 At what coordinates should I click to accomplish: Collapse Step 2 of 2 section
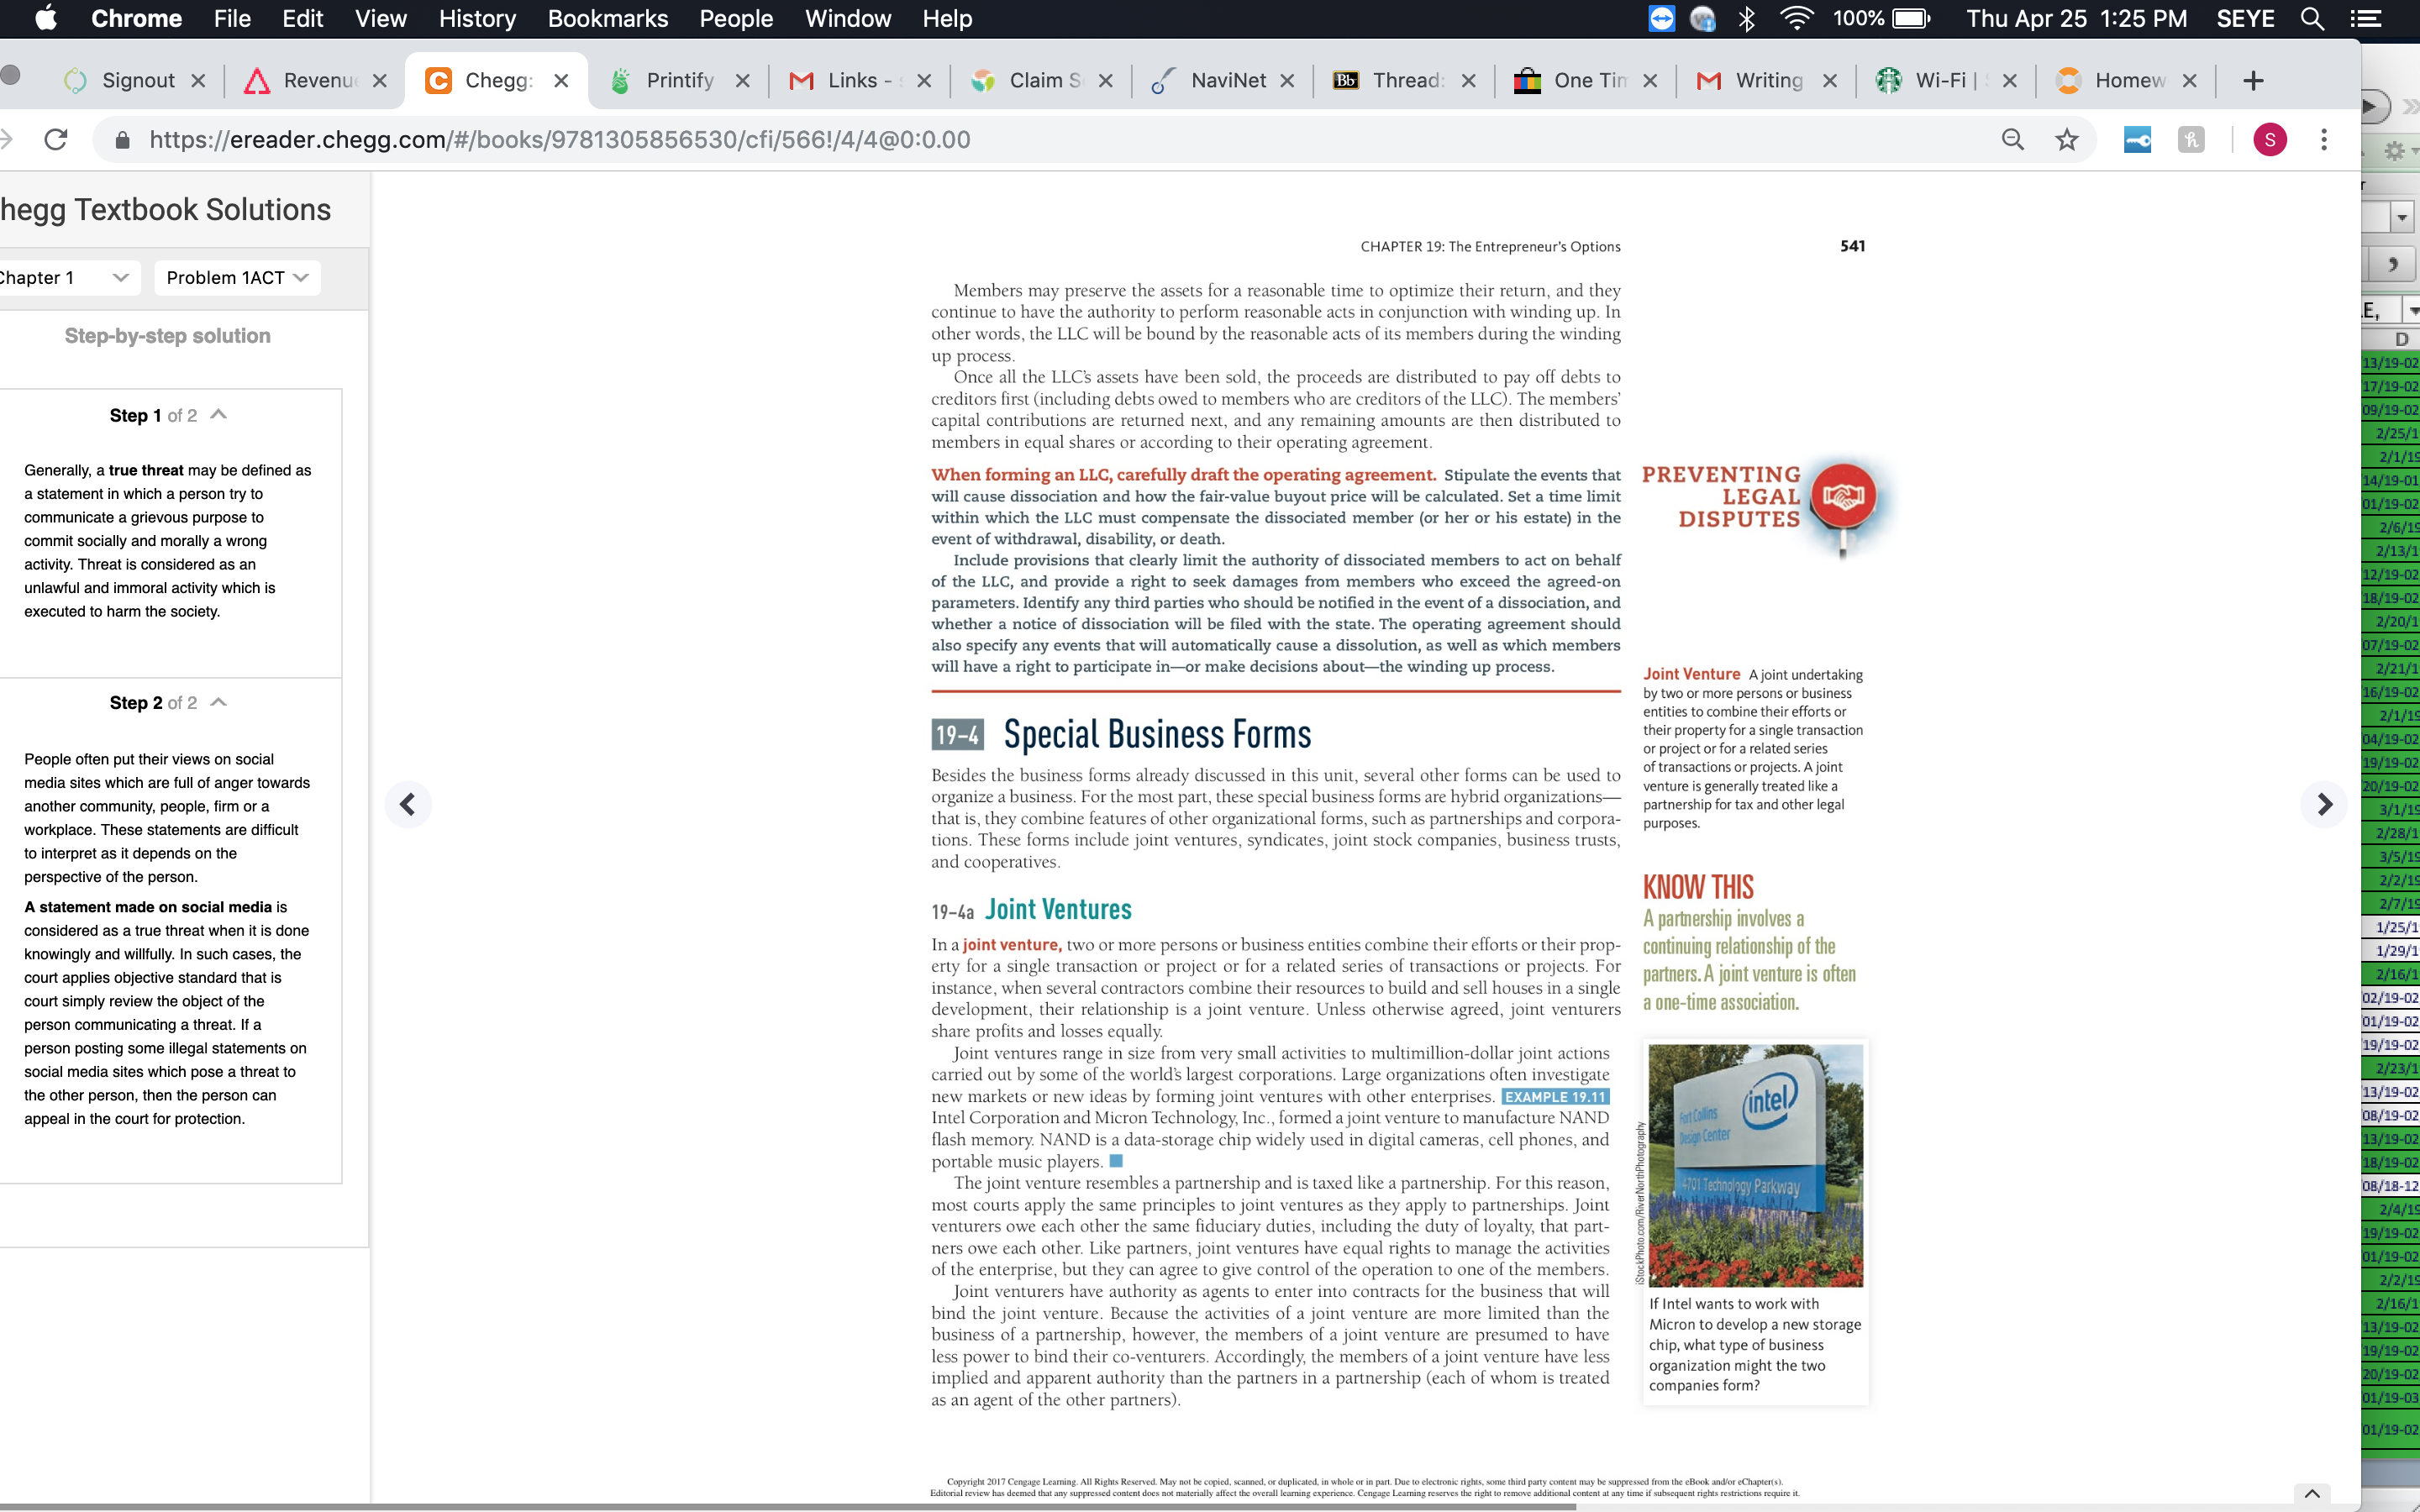pyautogui.click(x=219, y=702)
